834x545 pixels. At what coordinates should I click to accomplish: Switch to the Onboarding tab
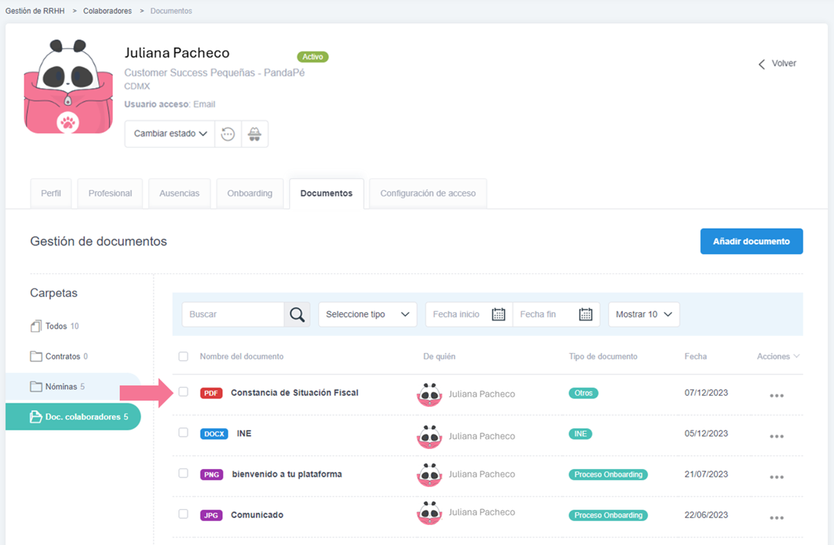point(250,193)
